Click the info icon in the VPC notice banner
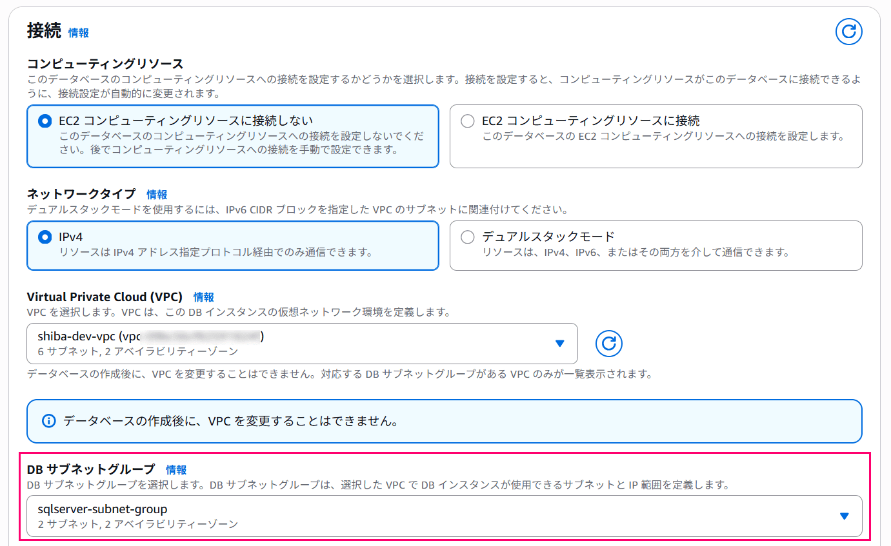Image resolution: width=891 pixels, height=546 pixels. [48, 422]
